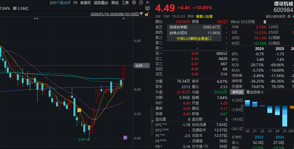Click the 外盘 value 41.82万
This screenshot has width=294, height=149.
coord(183,92)
